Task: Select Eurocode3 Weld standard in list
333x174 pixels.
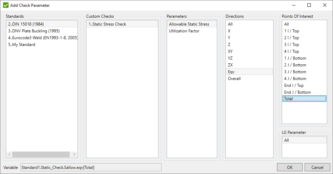Action: coord(42,38)
